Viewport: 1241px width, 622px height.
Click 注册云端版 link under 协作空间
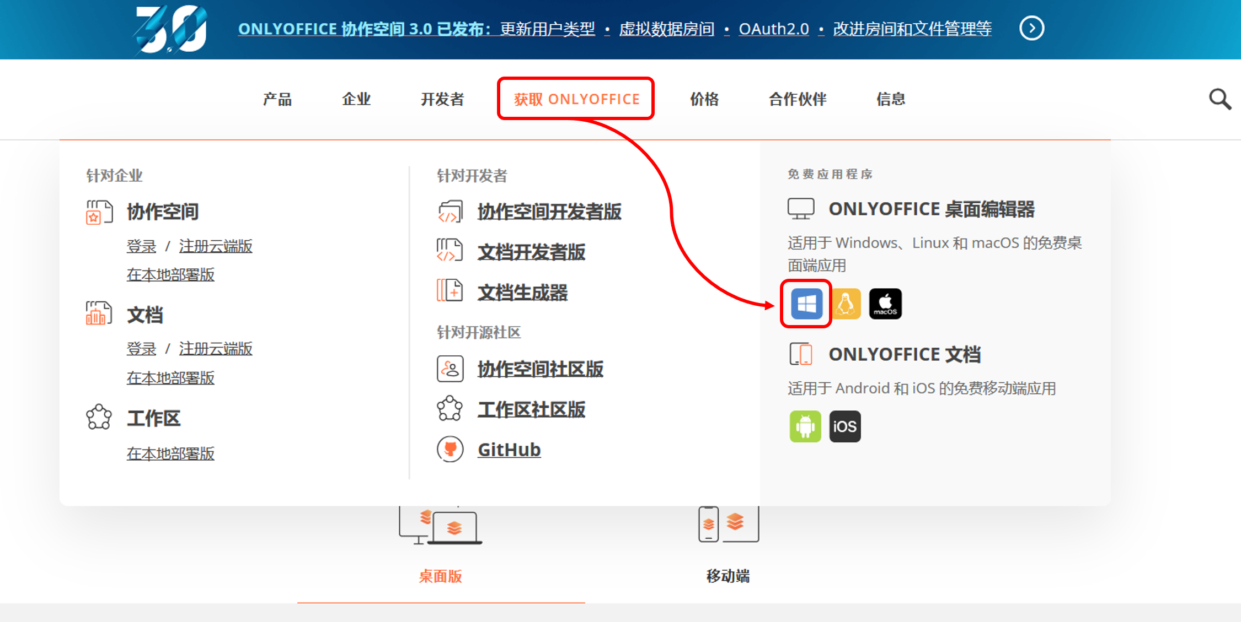(x=216, y=246)
